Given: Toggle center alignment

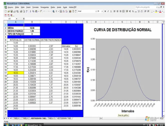Looking at the screenshot, I should 117,11.
